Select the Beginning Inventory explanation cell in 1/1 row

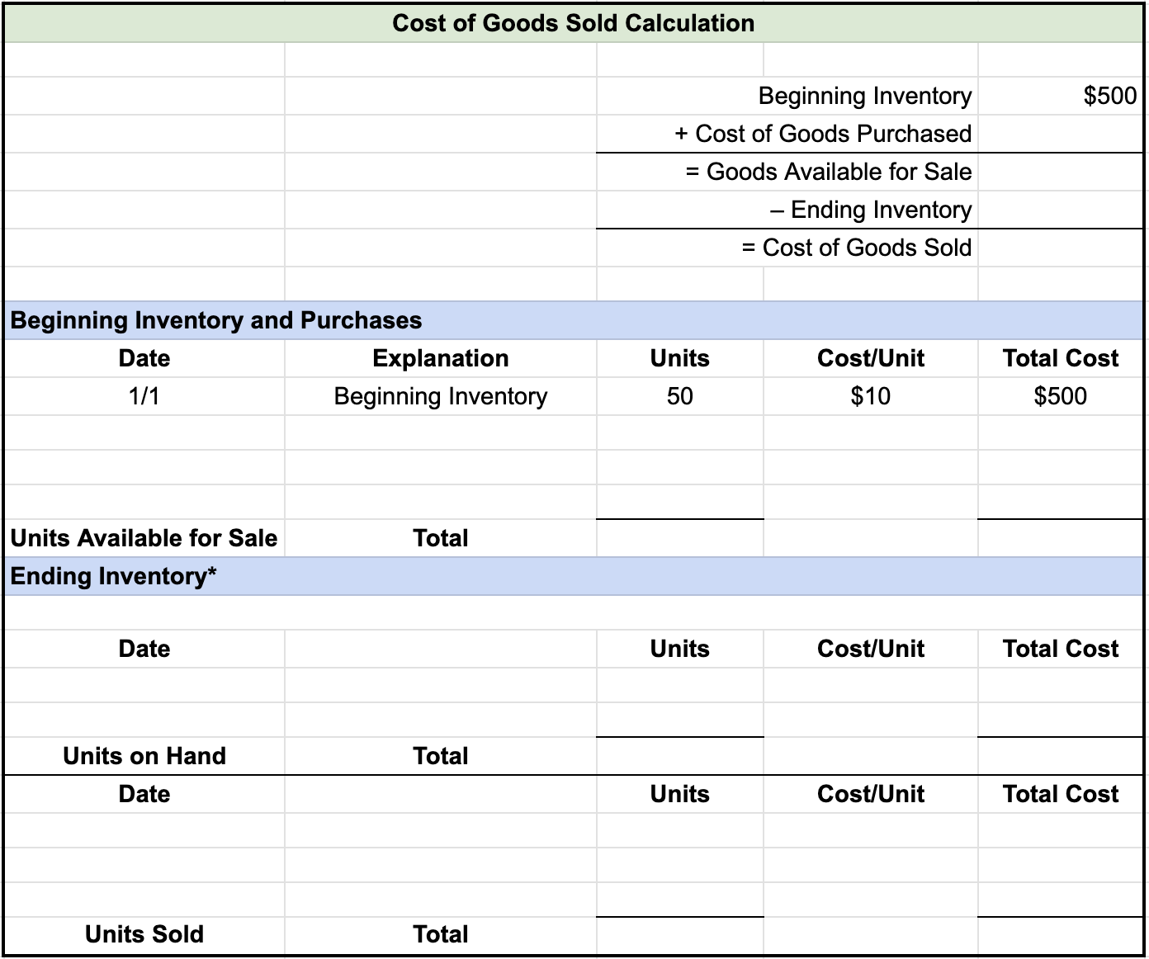(x=441, y=396)
